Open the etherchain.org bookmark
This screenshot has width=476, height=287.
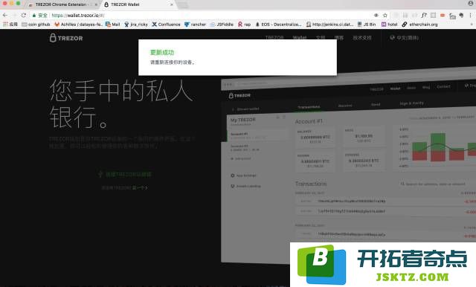click(x=419, y=25)
